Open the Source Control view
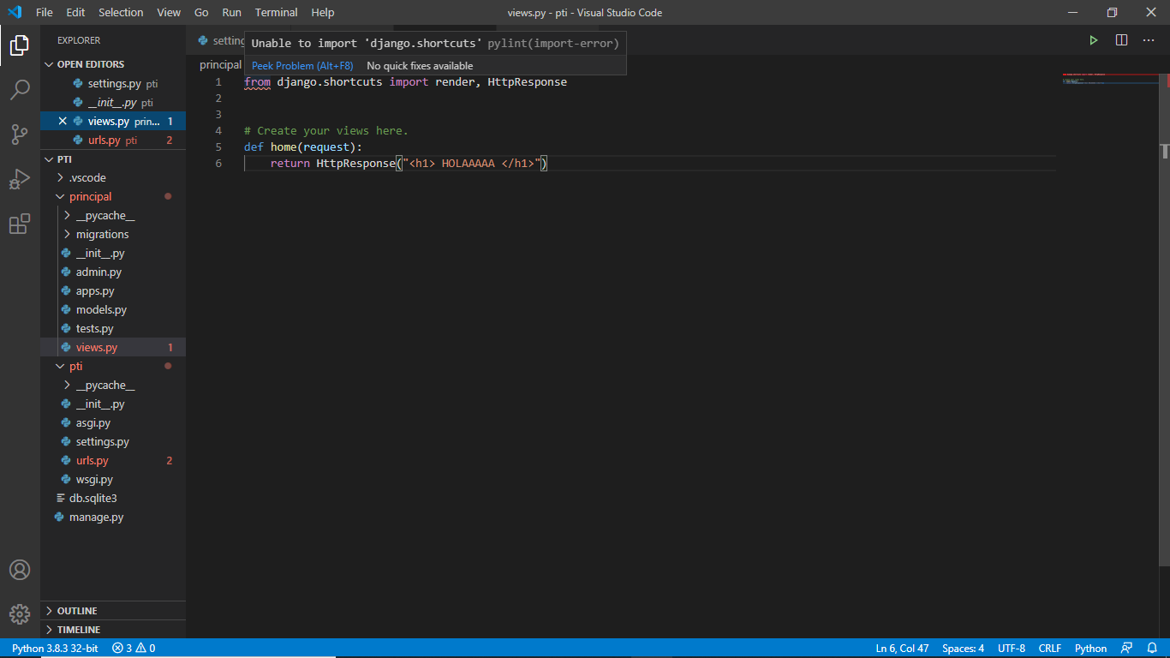The height and width of the screenshot is (658, 1170). tap(20, 135)
